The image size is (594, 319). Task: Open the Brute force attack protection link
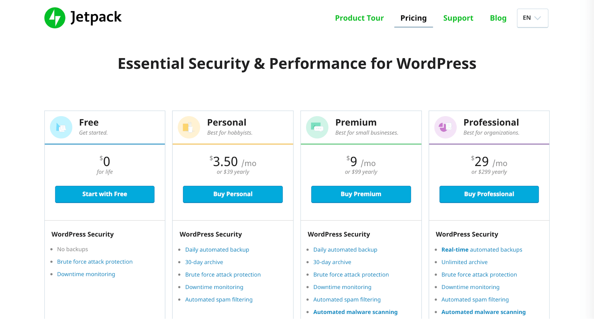95,262
